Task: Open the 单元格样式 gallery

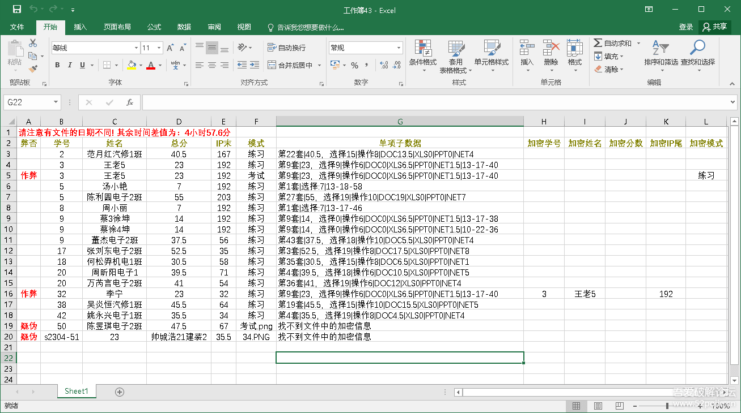Action: pyautogui.click(x=492, y=57)
